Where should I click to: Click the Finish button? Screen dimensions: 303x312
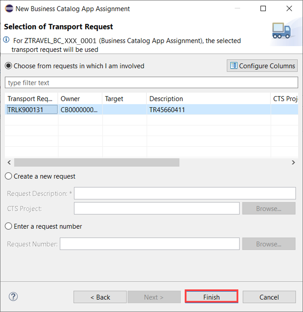(211, 297)
